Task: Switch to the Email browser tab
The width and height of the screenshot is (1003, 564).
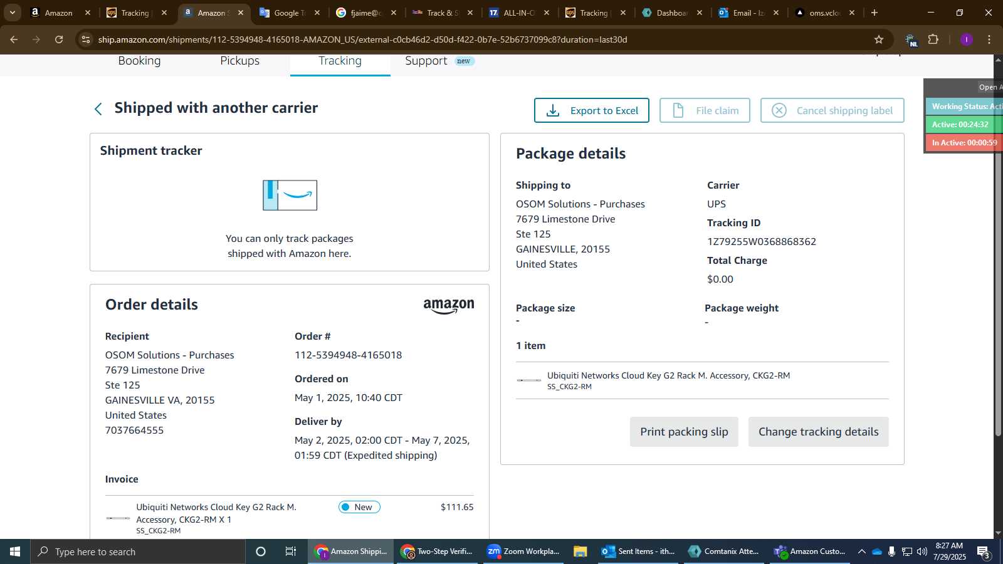Action: 748,13
